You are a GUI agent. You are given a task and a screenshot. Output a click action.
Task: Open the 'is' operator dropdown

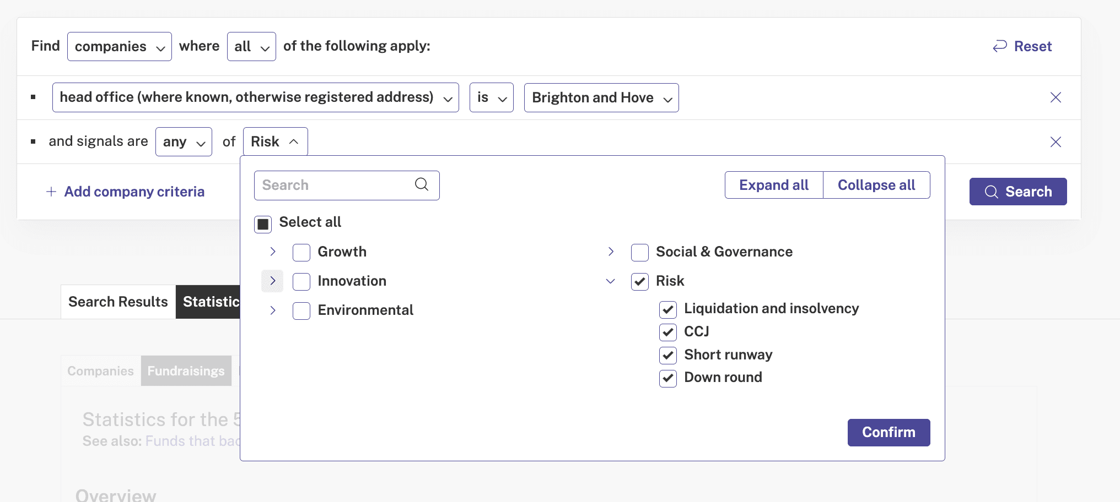[x=492, y=97]
